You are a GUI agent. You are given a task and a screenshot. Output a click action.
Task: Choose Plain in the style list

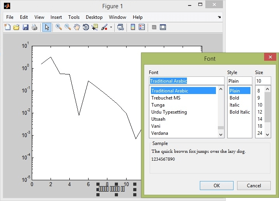pos(240,91)
